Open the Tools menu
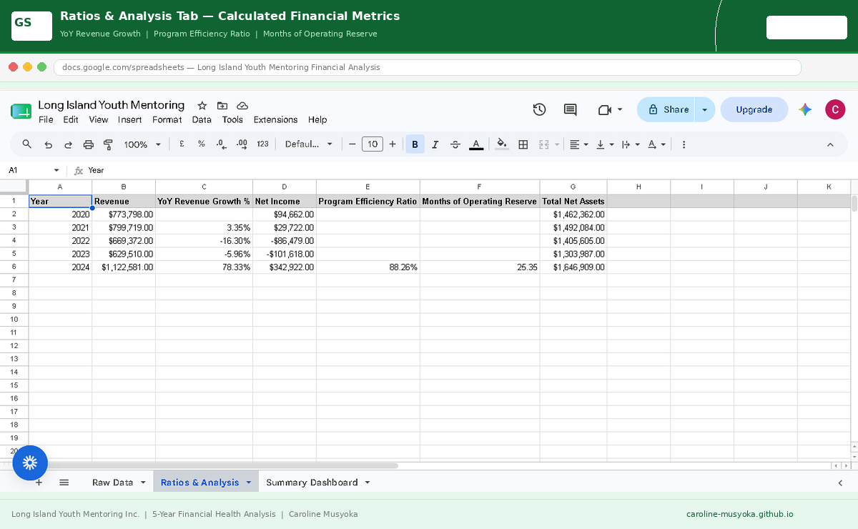The height and width of the screenshot is (529, 858). 232,119
